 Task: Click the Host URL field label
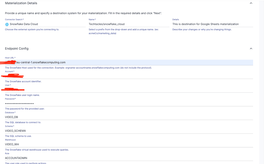pyautogui.click(x=10, y=58)
